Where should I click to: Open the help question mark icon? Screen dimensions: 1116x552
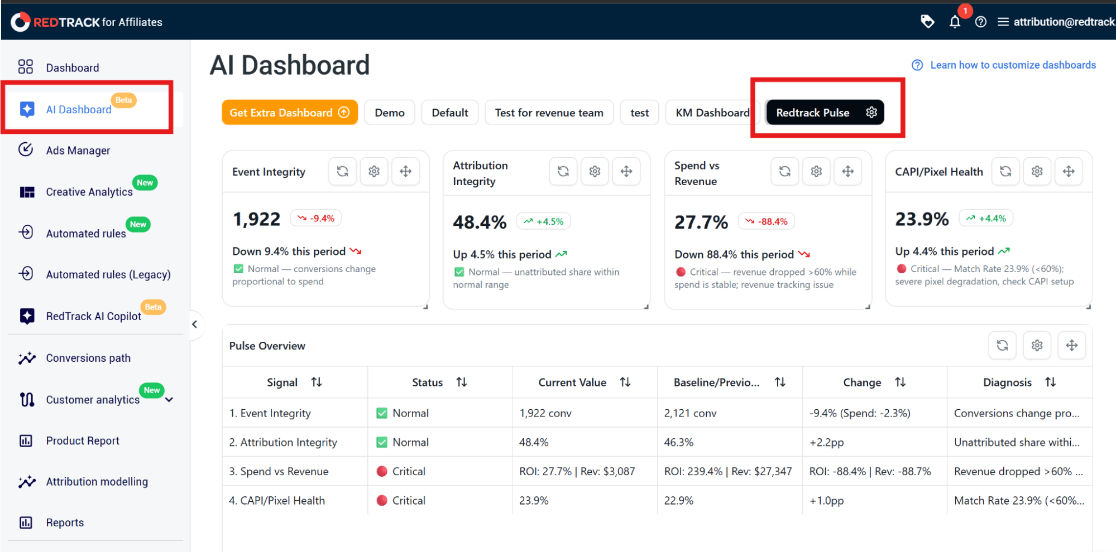(x=980, y=22)
